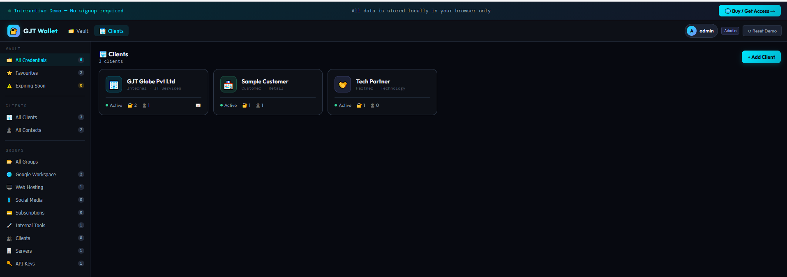Click "Internal · IT Services" subtitle

coord(154,88)
